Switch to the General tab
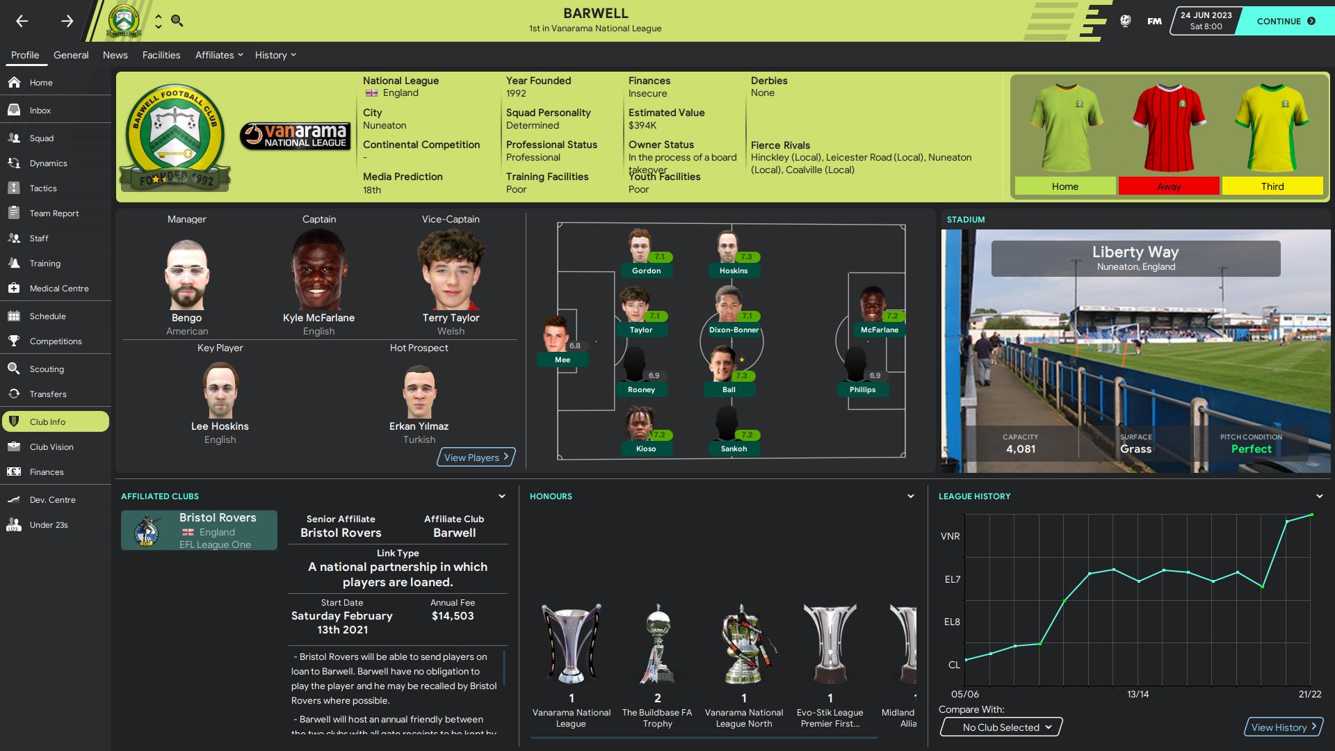Viewport: 1335px width, 751px height. pos(71,55)
